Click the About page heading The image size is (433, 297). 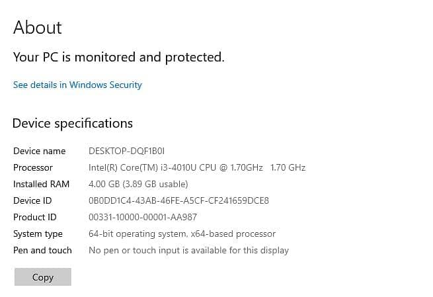click(38, 28)
